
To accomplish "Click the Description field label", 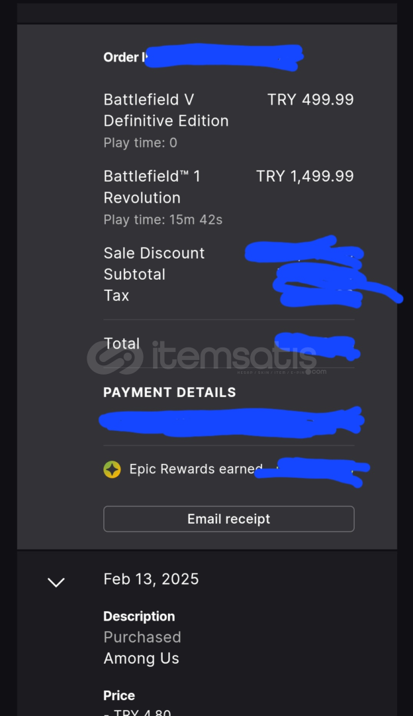I will (x=139, y=617).
